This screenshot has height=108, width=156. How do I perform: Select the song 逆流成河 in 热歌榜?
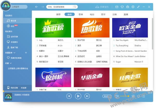tap(92, 56)
